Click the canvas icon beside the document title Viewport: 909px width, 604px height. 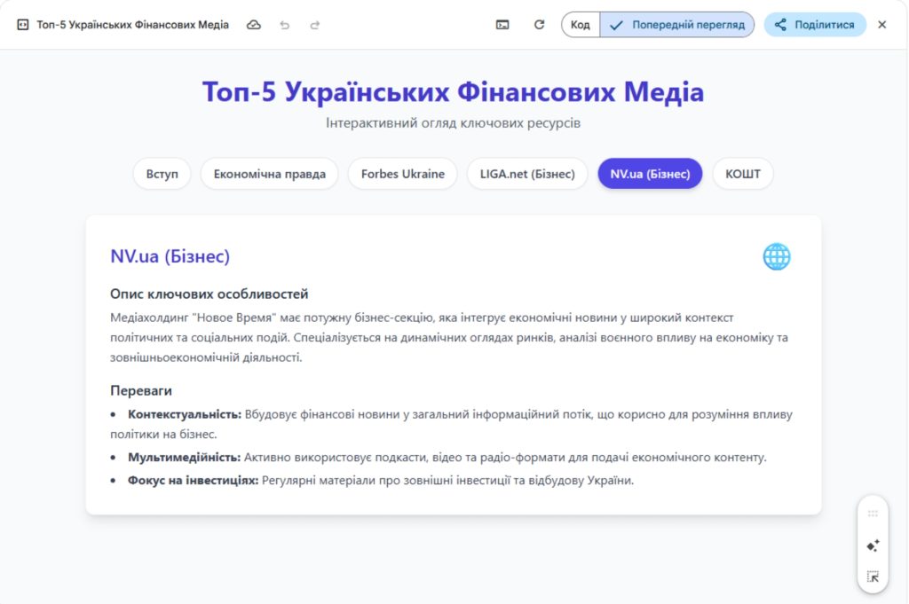click(x=21, y=24)
